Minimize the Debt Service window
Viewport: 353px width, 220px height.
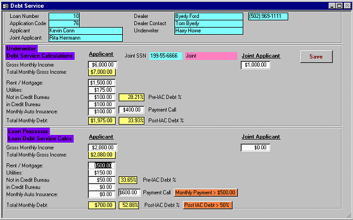332,6
